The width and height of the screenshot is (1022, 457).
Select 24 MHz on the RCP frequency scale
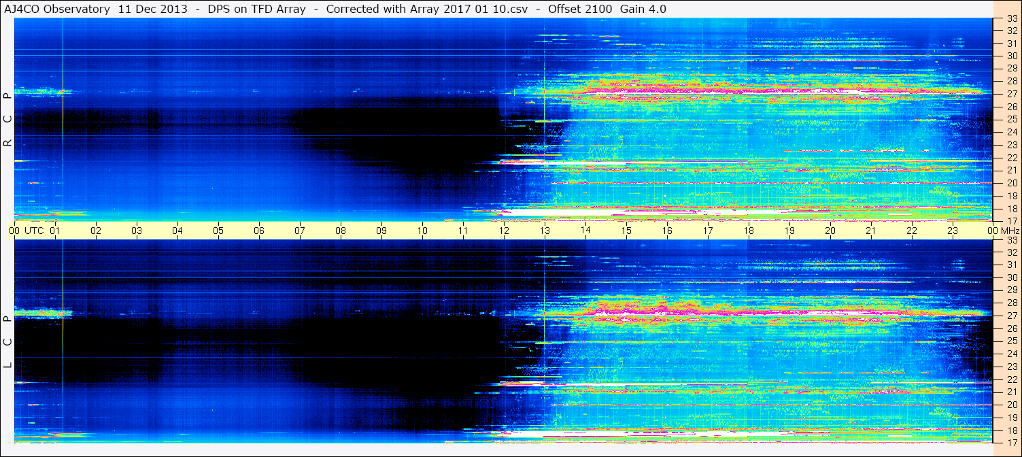click(x=1012, y=132)
